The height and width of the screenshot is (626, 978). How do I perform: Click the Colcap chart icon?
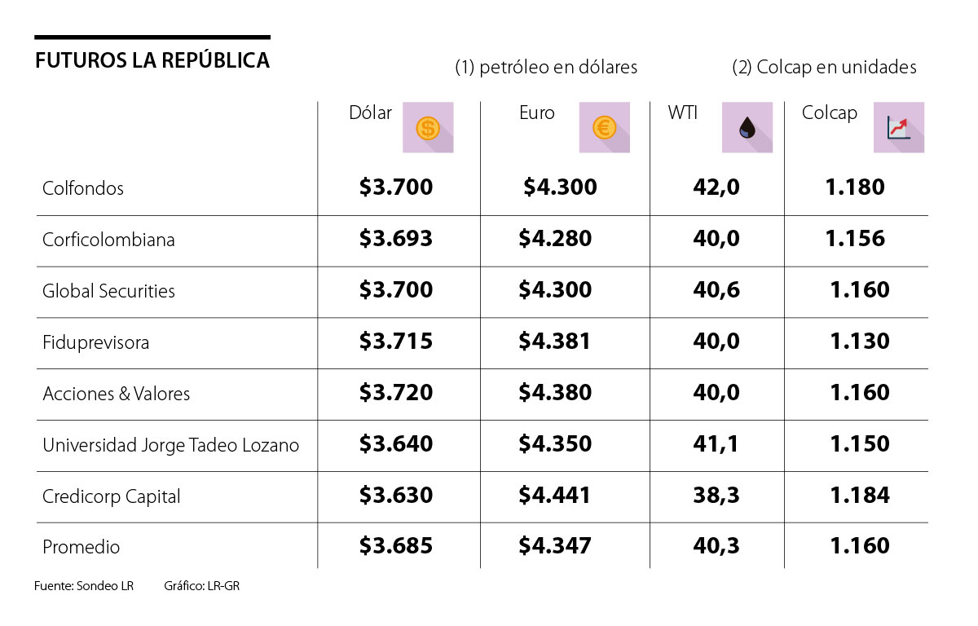898,128
